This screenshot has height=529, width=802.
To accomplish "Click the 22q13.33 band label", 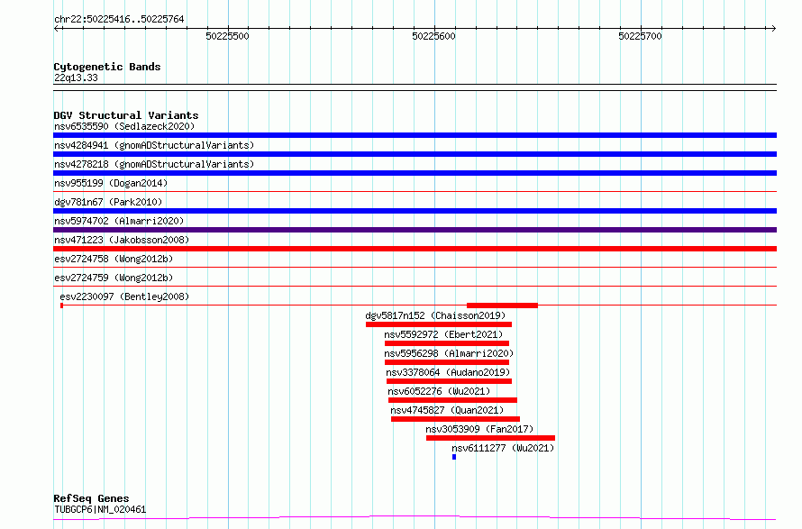I will coord(76,78).
